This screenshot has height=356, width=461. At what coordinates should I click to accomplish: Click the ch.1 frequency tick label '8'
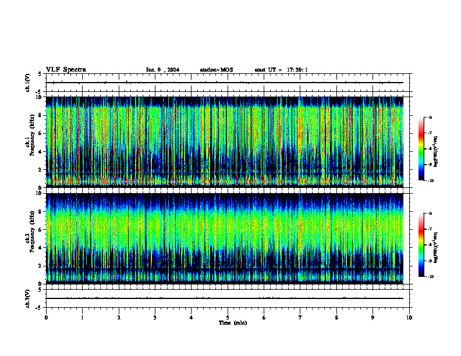click(x=41, y=115)
